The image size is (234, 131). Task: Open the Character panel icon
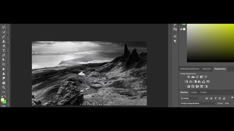[175, 36]
